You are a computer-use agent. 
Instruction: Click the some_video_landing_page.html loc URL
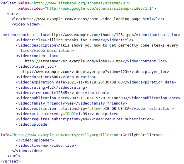[x=87, y=19]
